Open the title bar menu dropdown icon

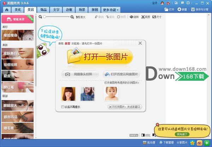[188, 3]
